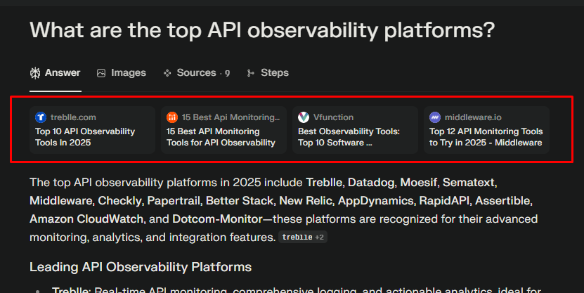Click the bold Moesif text

[418, 183]
